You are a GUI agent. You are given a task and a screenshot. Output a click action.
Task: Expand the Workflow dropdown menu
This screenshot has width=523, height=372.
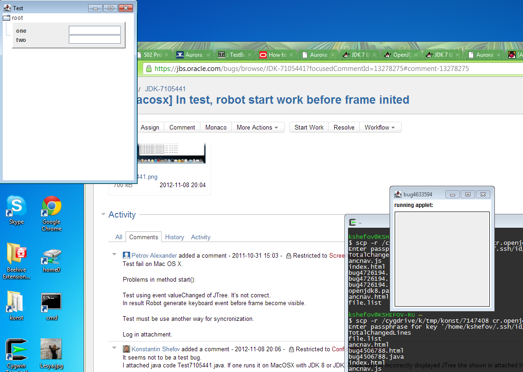click(379, 127)
